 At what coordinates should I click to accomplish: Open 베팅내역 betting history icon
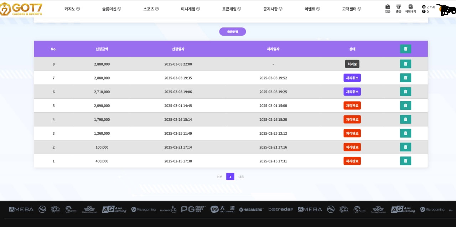pos(410,8)
